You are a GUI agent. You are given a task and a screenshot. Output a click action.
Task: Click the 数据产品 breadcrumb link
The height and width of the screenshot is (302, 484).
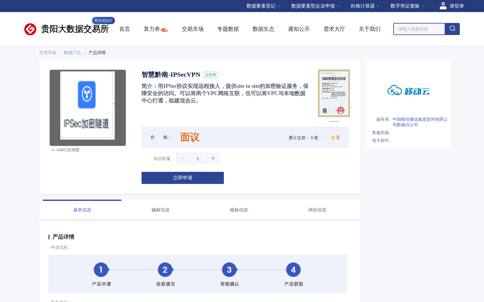(x=72, y=53)
